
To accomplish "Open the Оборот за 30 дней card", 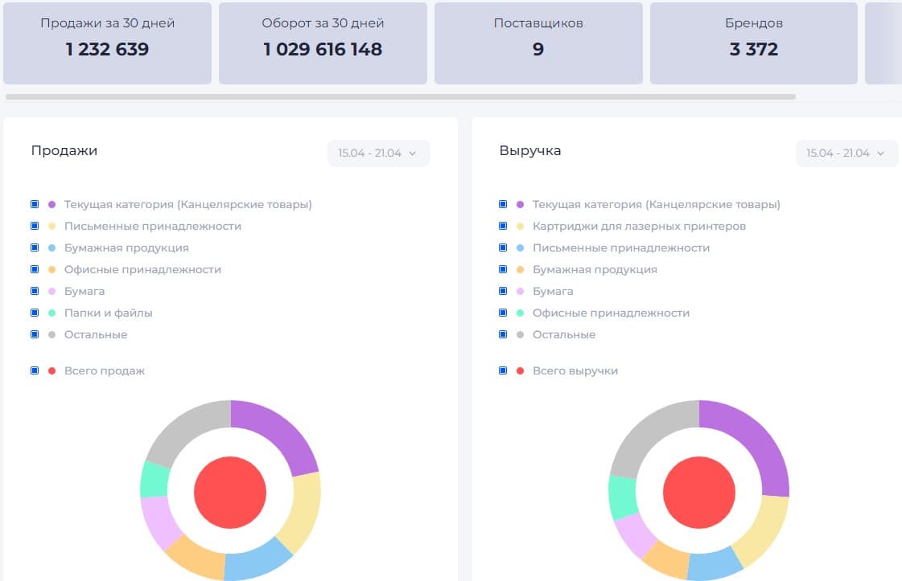I will pyautogui.click(x=323, y=43).
